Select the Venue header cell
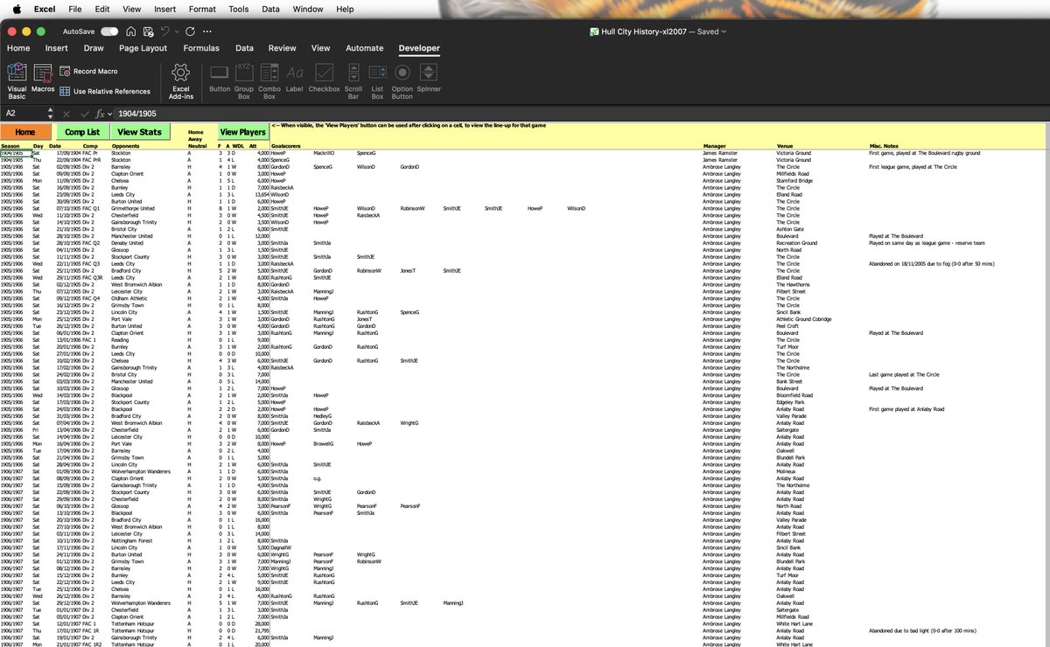 (785, 146)
